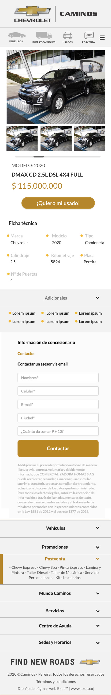Click the ¡Quiero mi usado! button
Viewport: 111px width, 695px height.
point(58,203)
